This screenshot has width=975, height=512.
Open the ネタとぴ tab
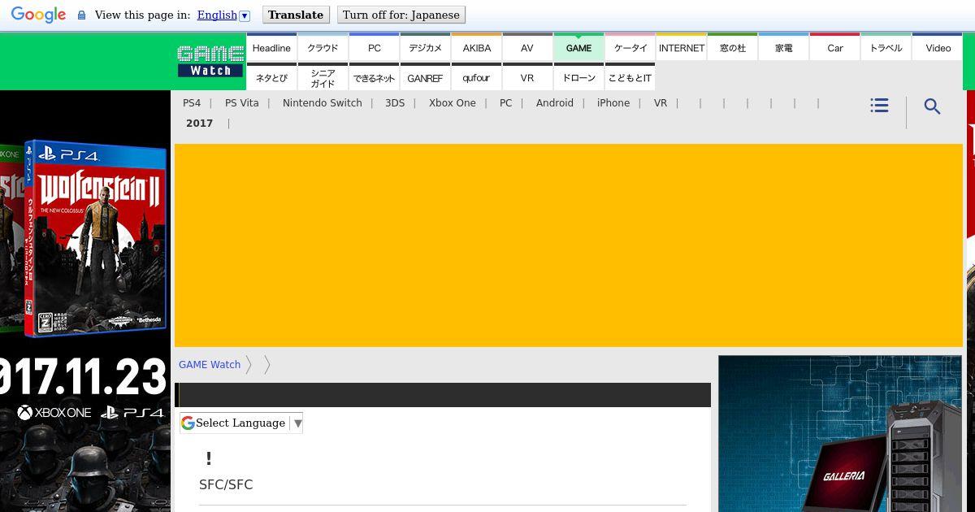(271, 77)
